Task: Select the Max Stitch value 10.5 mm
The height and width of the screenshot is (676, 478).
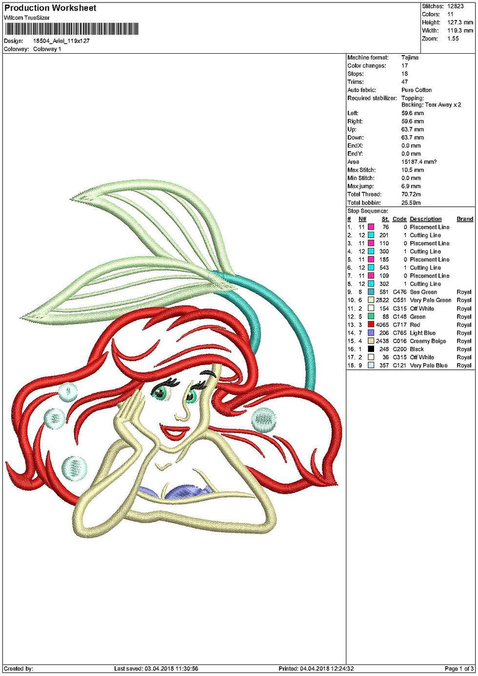Action: (x=413, y=170)
